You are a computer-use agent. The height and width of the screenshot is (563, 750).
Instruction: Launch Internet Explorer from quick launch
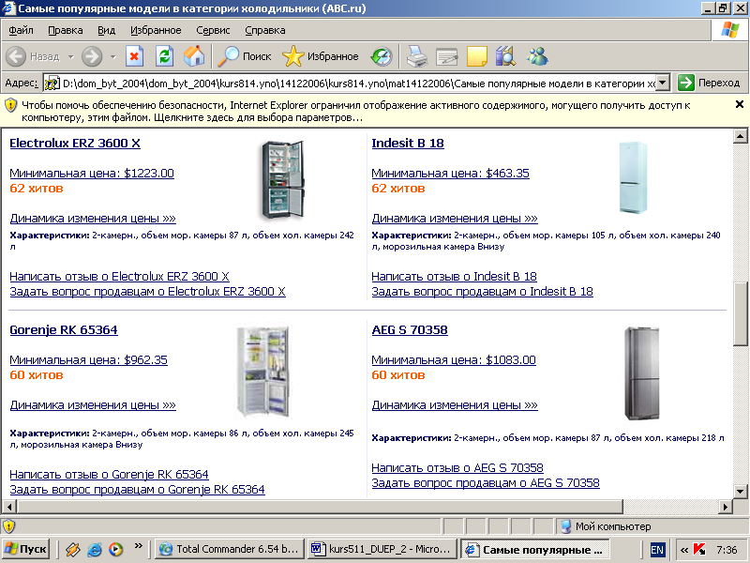point(95,549)
